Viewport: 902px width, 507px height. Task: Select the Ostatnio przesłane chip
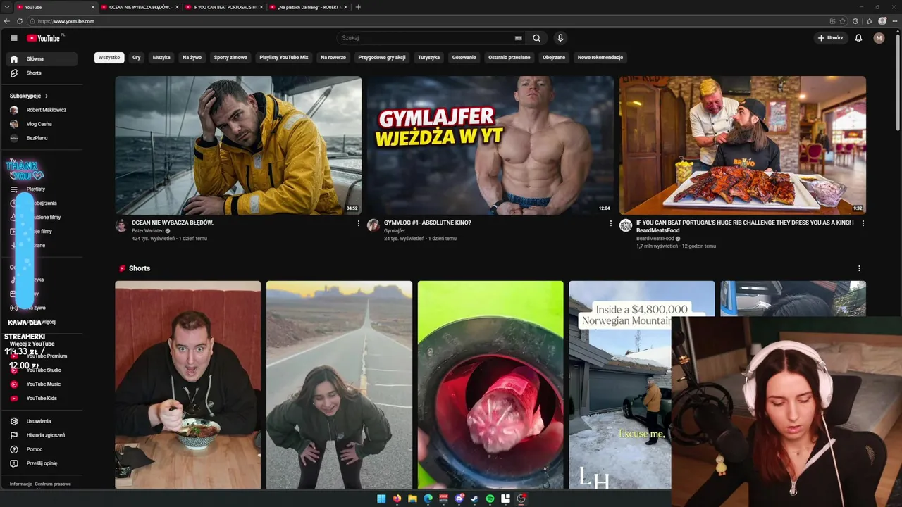[509, 58]
